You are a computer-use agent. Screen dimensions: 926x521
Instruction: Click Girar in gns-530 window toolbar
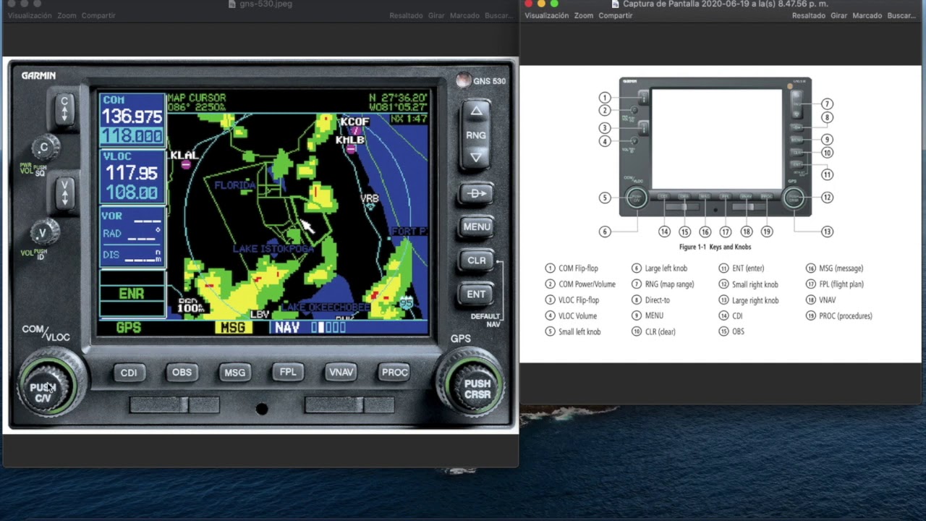436,15
